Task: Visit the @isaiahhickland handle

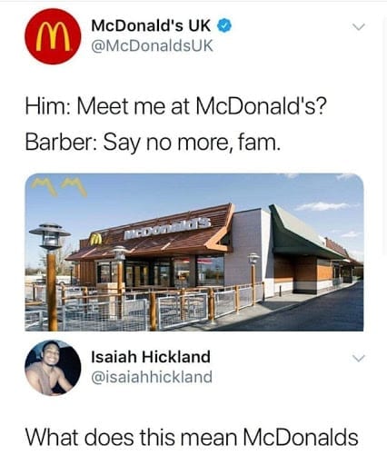Action: (x=152, y=378)
